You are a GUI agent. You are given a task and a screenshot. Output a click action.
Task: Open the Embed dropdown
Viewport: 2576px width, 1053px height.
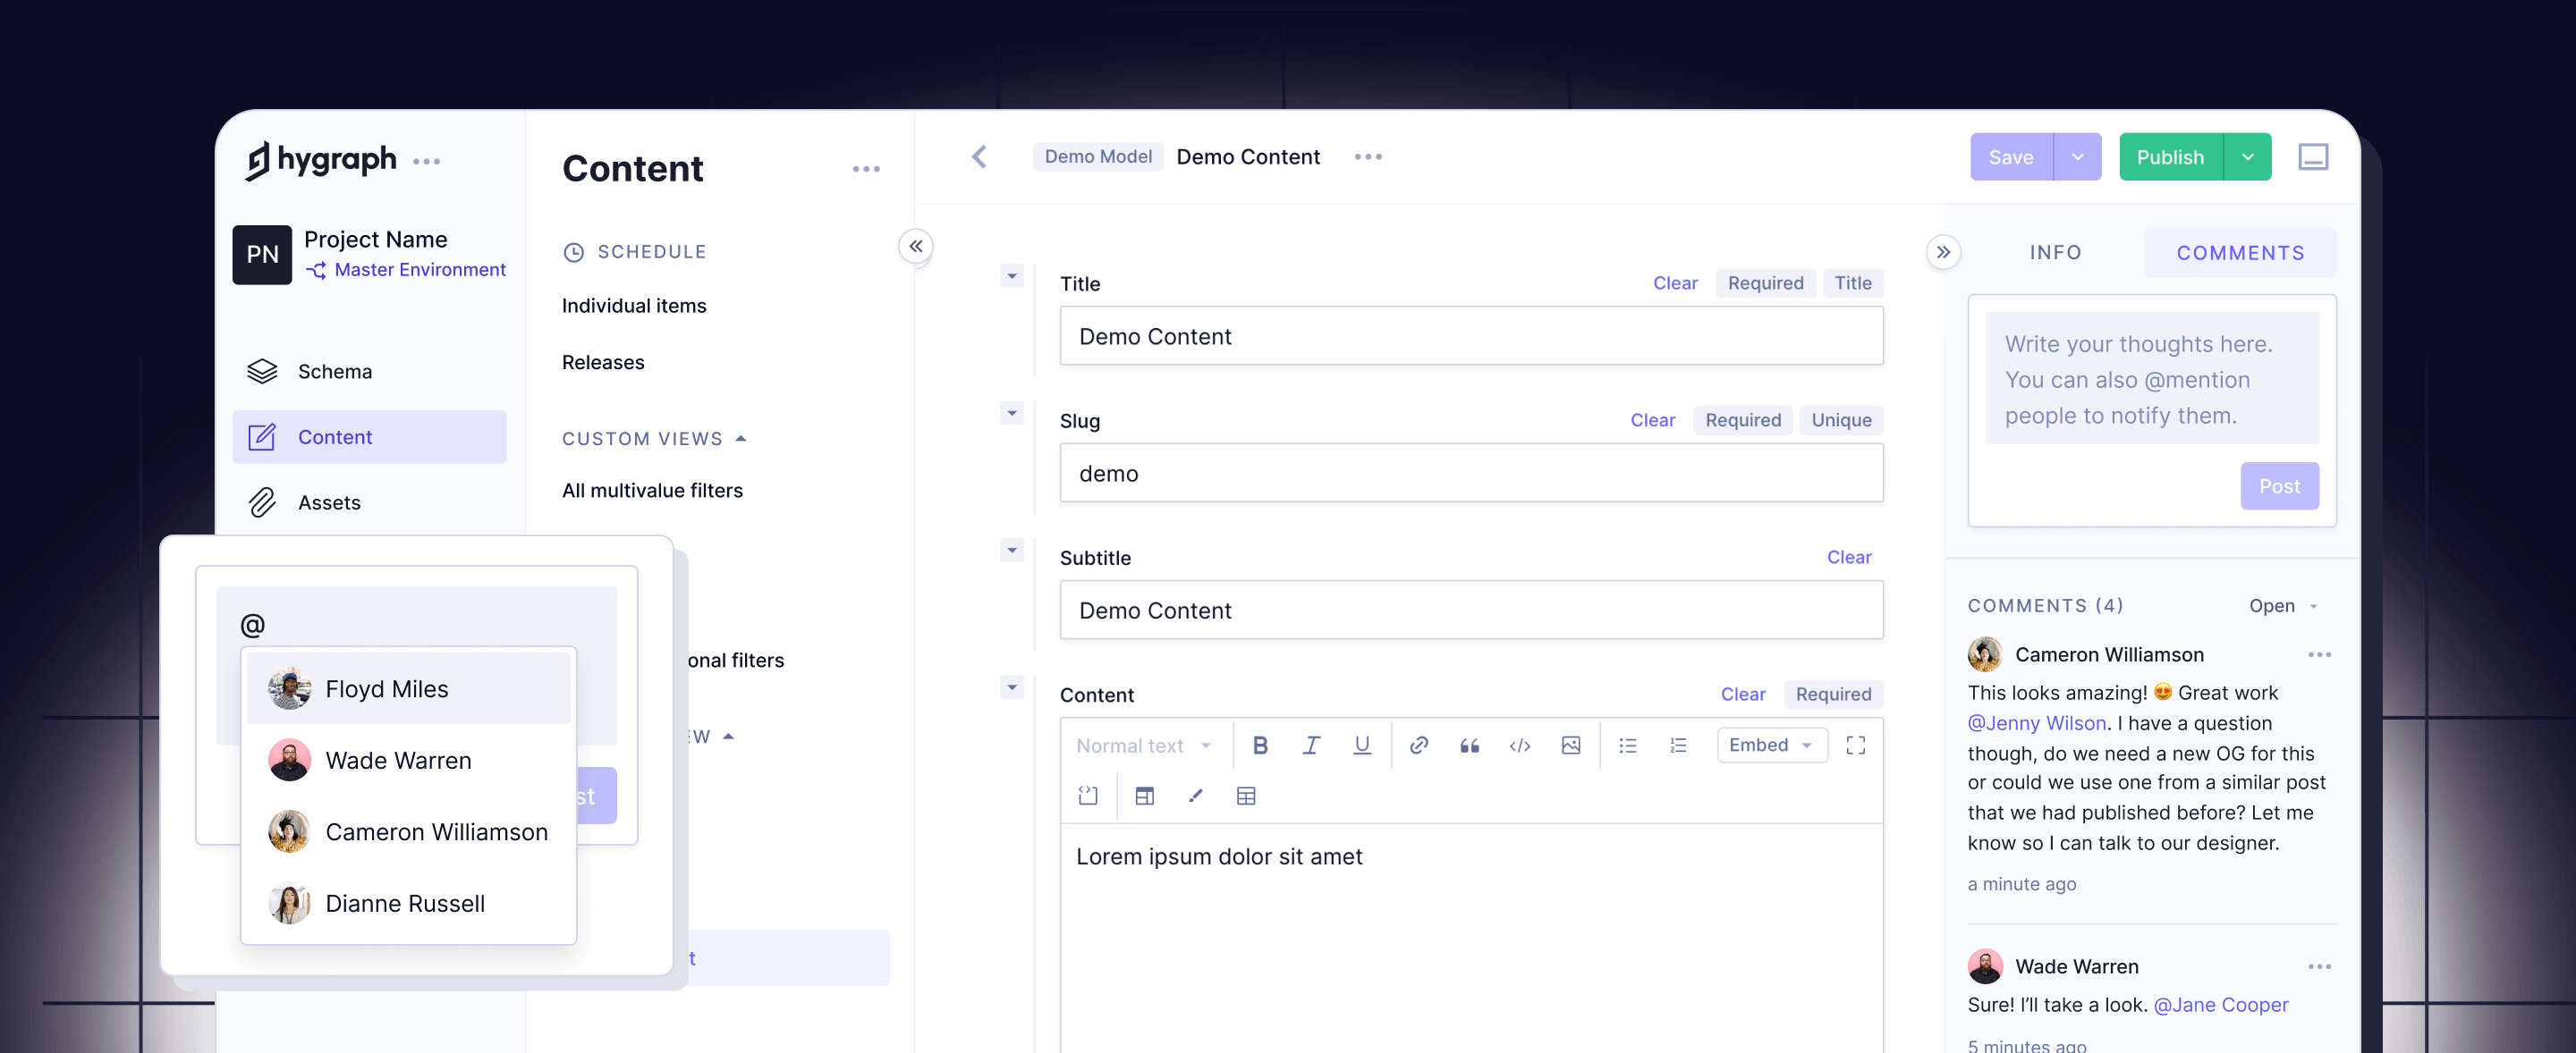point(1771,746)
